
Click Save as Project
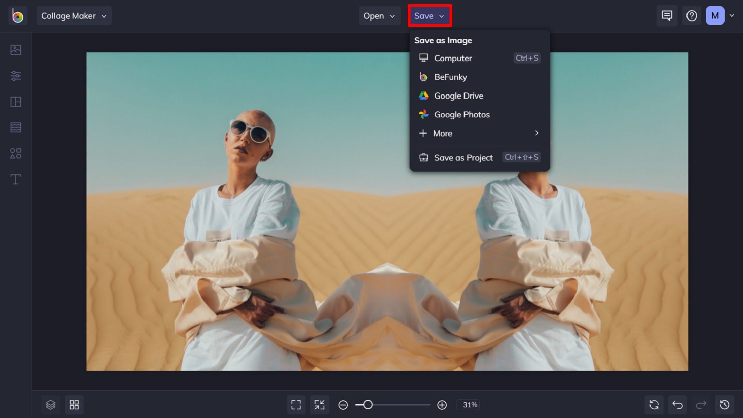click(463, 157)
